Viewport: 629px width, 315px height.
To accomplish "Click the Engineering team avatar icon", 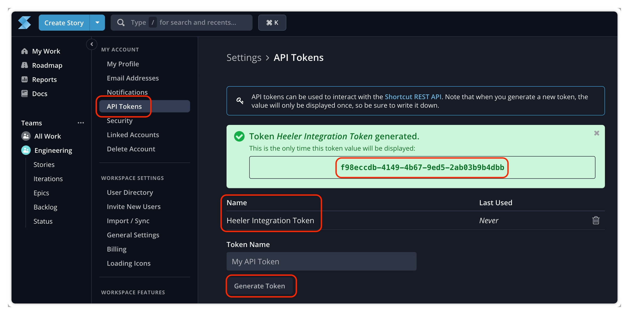I will (26, 150).
